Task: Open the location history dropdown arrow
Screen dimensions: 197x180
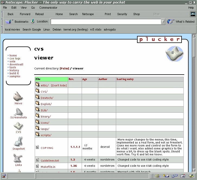Action: (x=163, y=22)
